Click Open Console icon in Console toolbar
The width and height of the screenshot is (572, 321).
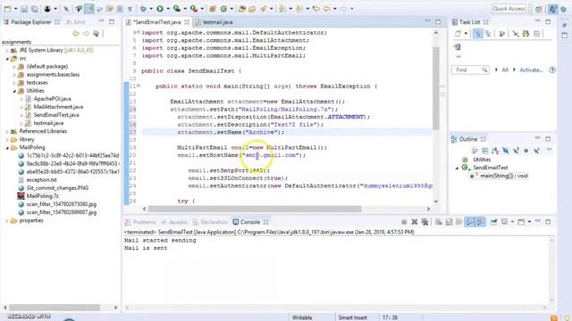521,222
